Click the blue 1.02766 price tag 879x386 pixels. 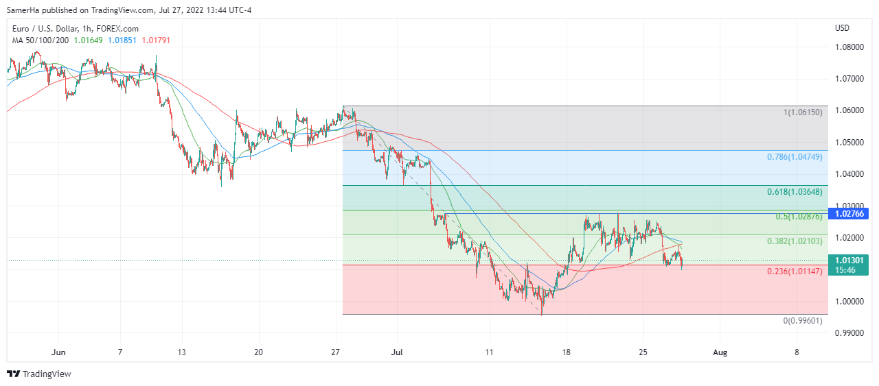(x=850, y=214)
